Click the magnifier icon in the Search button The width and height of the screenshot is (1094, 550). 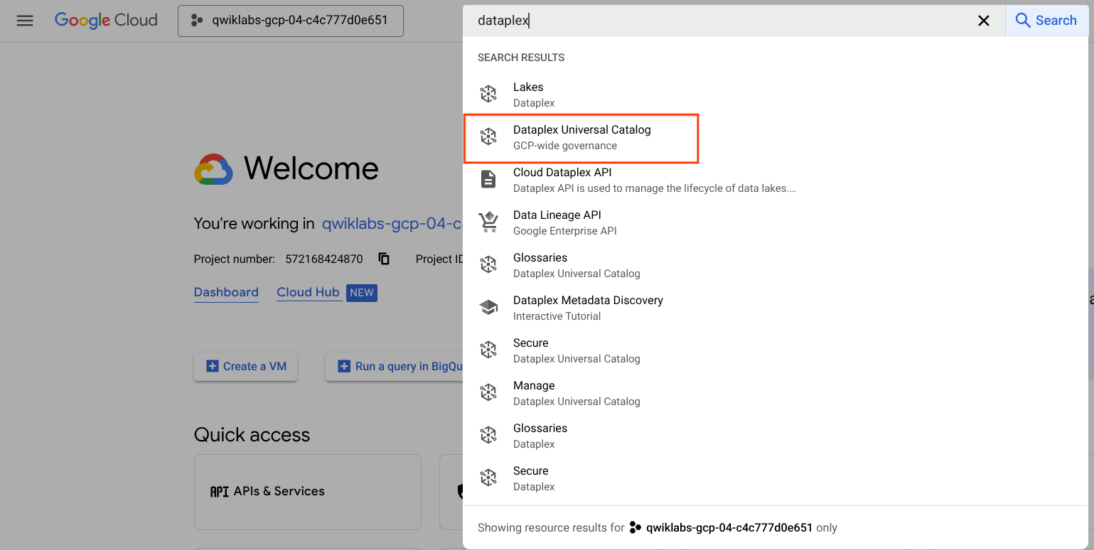(x=1023, y=21)
